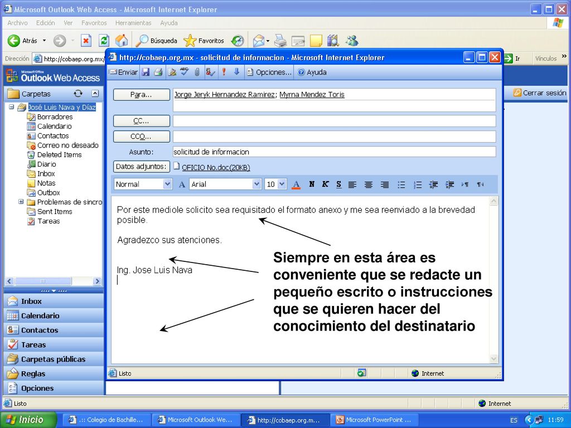Viewport: 571px width, 428px height.
Task: Refresh folders icon next to Carpetas
Action: point(78,94)
